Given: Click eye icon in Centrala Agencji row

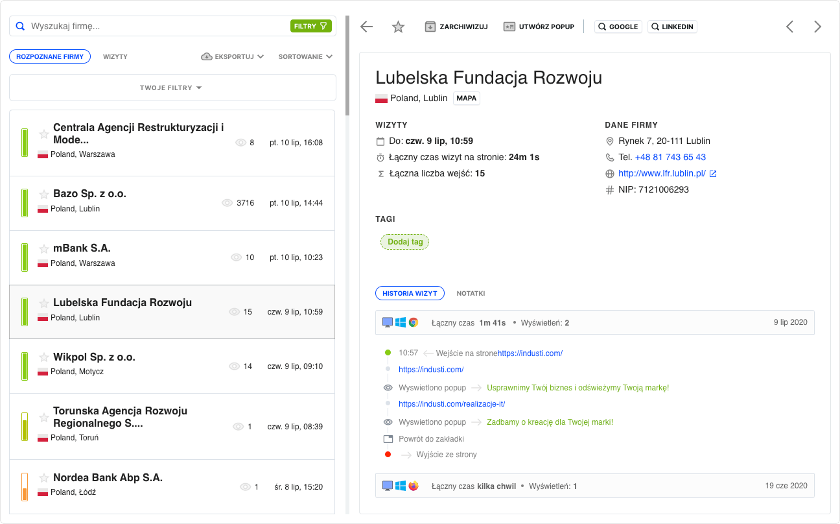Looking at the screenshot, I should 240,143.
